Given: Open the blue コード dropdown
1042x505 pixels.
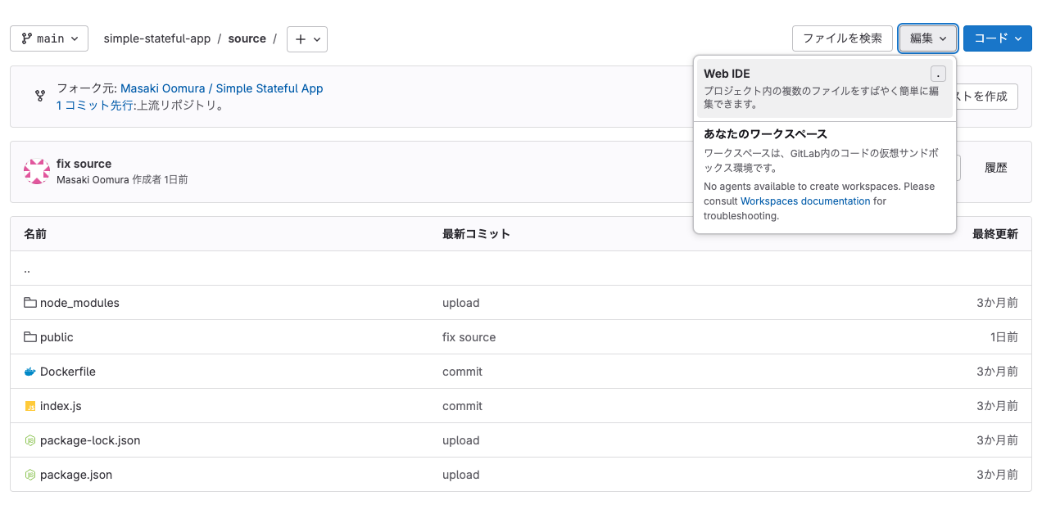Looking at the screenshot, I should [x=998, y=38].
